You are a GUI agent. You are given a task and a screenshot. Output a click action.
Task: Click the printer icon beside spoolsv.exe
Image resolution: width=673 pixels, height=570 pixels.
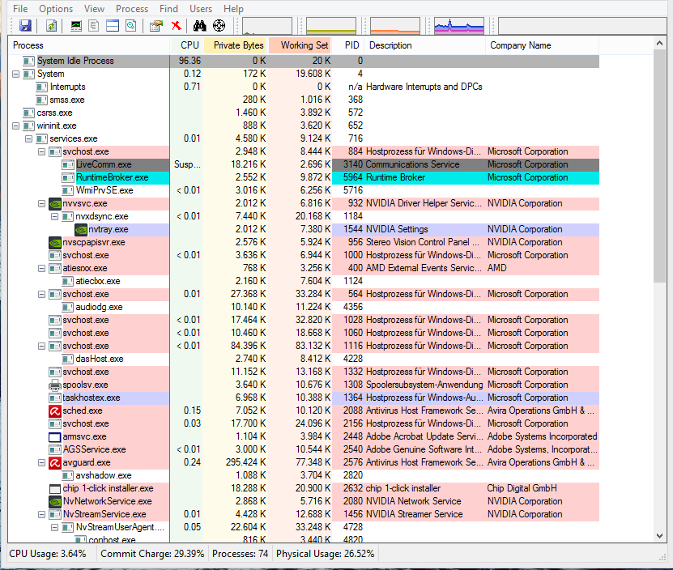[x=55, y=385]
